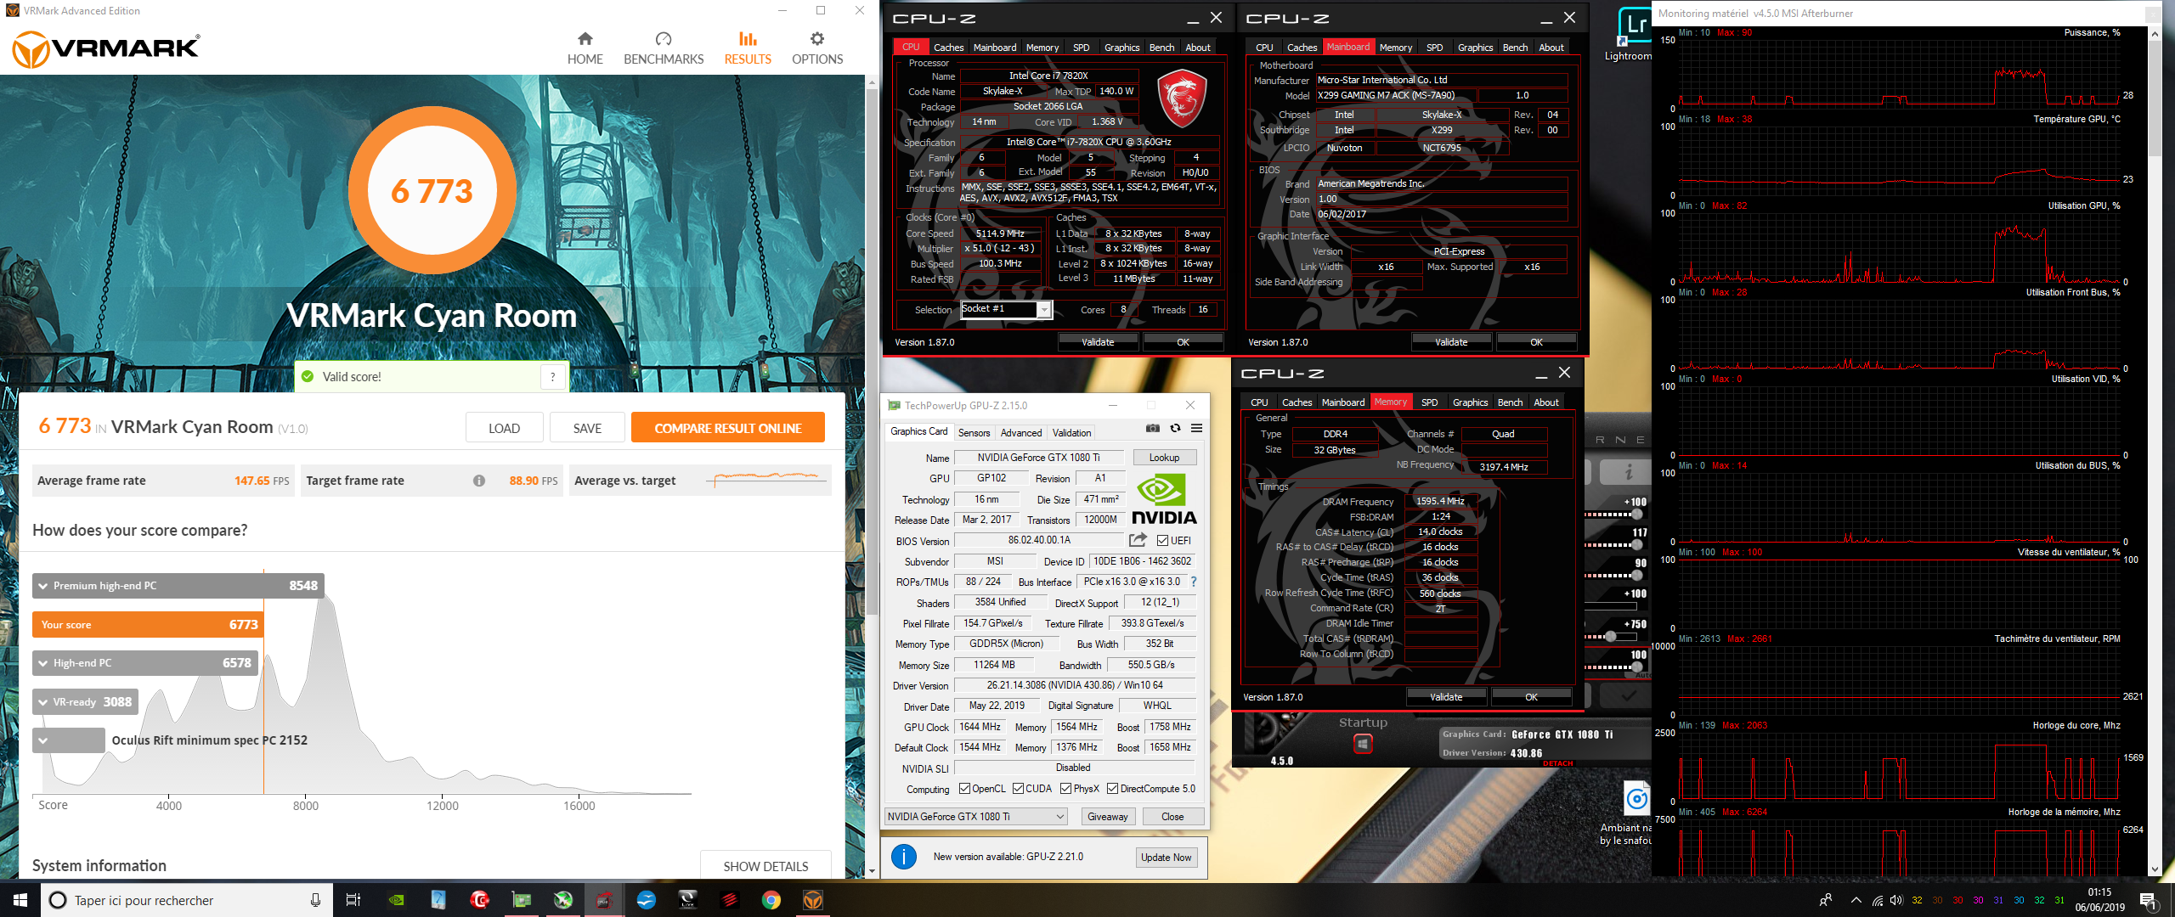Viewport: 2175px width, 917px height.
Task: Click the LOAD button in VRMark
Action: [504, 428]
